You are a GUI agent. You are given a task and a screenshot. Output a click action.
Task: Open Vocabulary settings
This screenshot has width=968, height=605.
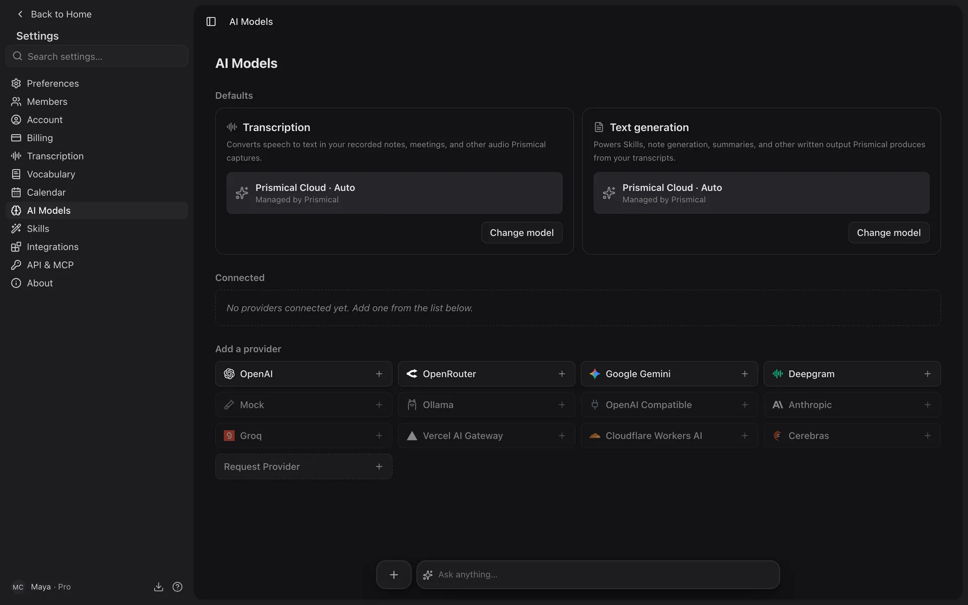click(x=97, y=174)
